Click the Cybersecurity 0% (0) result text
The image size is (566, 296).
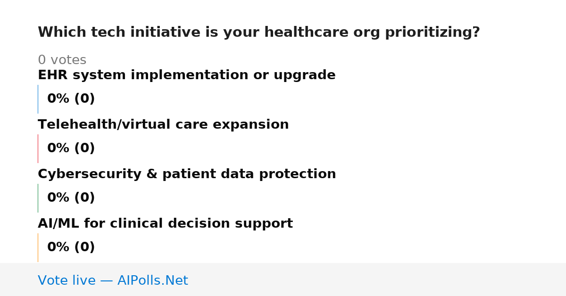(x=71, y=198)
